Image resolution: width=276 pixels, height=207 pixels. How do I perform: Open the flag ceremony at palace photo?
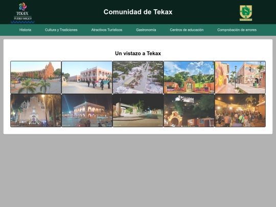tap(87, 77)
